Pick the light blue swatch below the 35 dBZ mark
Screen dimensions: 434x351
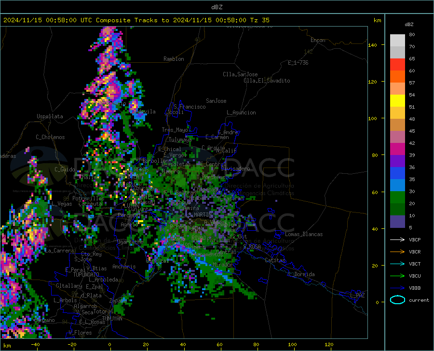[x=397, y=185]
